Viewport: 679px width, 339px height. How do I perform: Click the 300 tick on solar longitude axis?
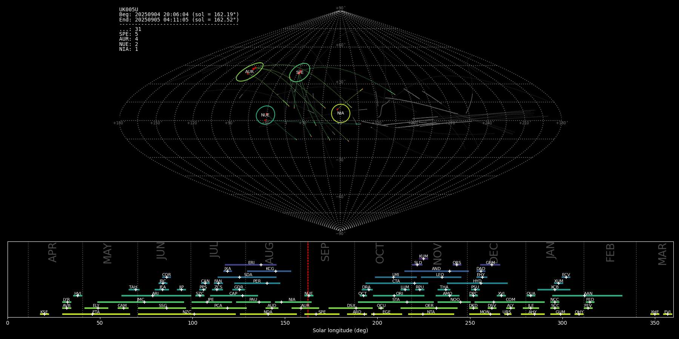coord(562,323)
